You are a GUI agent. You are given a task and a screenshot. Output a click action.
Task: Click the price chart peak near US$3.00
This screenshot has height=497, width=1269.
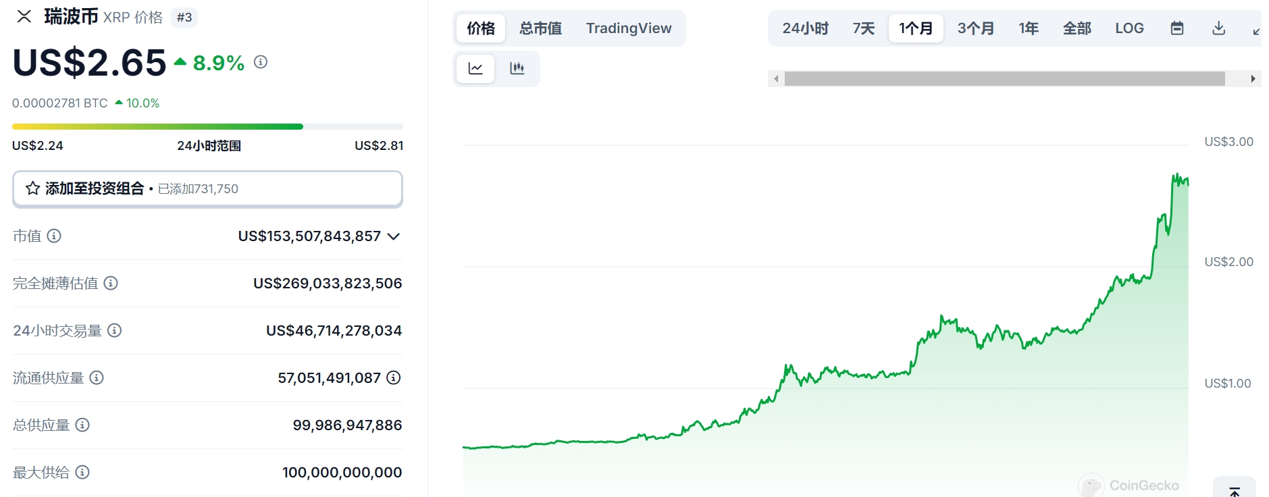(1176, 176)
